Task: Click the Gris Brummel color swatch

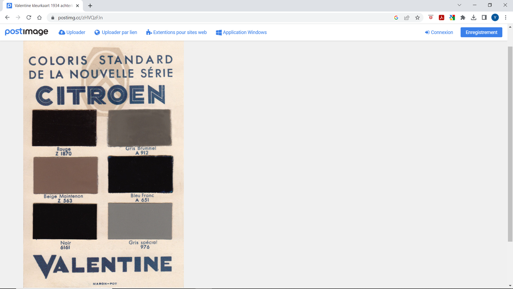Action: pyautogui.click(x=139, y=128)
